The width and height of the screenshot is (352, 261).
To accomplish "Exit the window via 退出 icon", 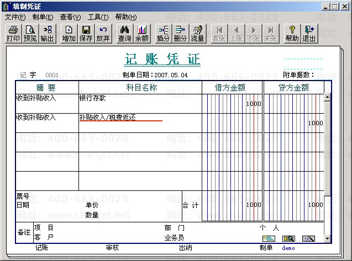I will 309,34.
